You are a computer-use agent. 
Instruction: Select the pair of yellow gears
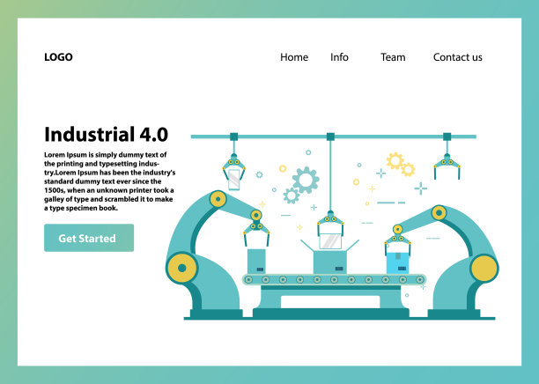(400, 164)
